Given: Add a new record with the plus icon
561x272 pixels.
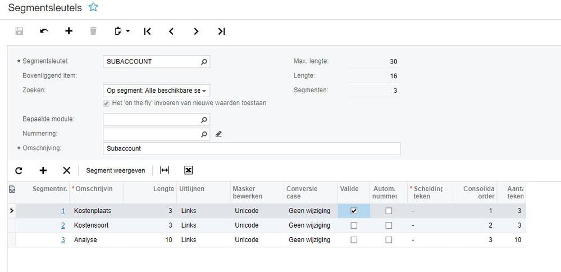Looking at the screenshot, I should pyautogui.click(x=69, y=31).
